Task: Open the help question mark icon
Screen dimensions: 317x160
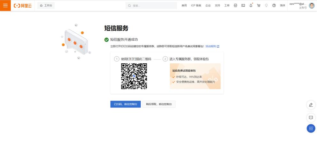Action: click(x=274, y=5)
